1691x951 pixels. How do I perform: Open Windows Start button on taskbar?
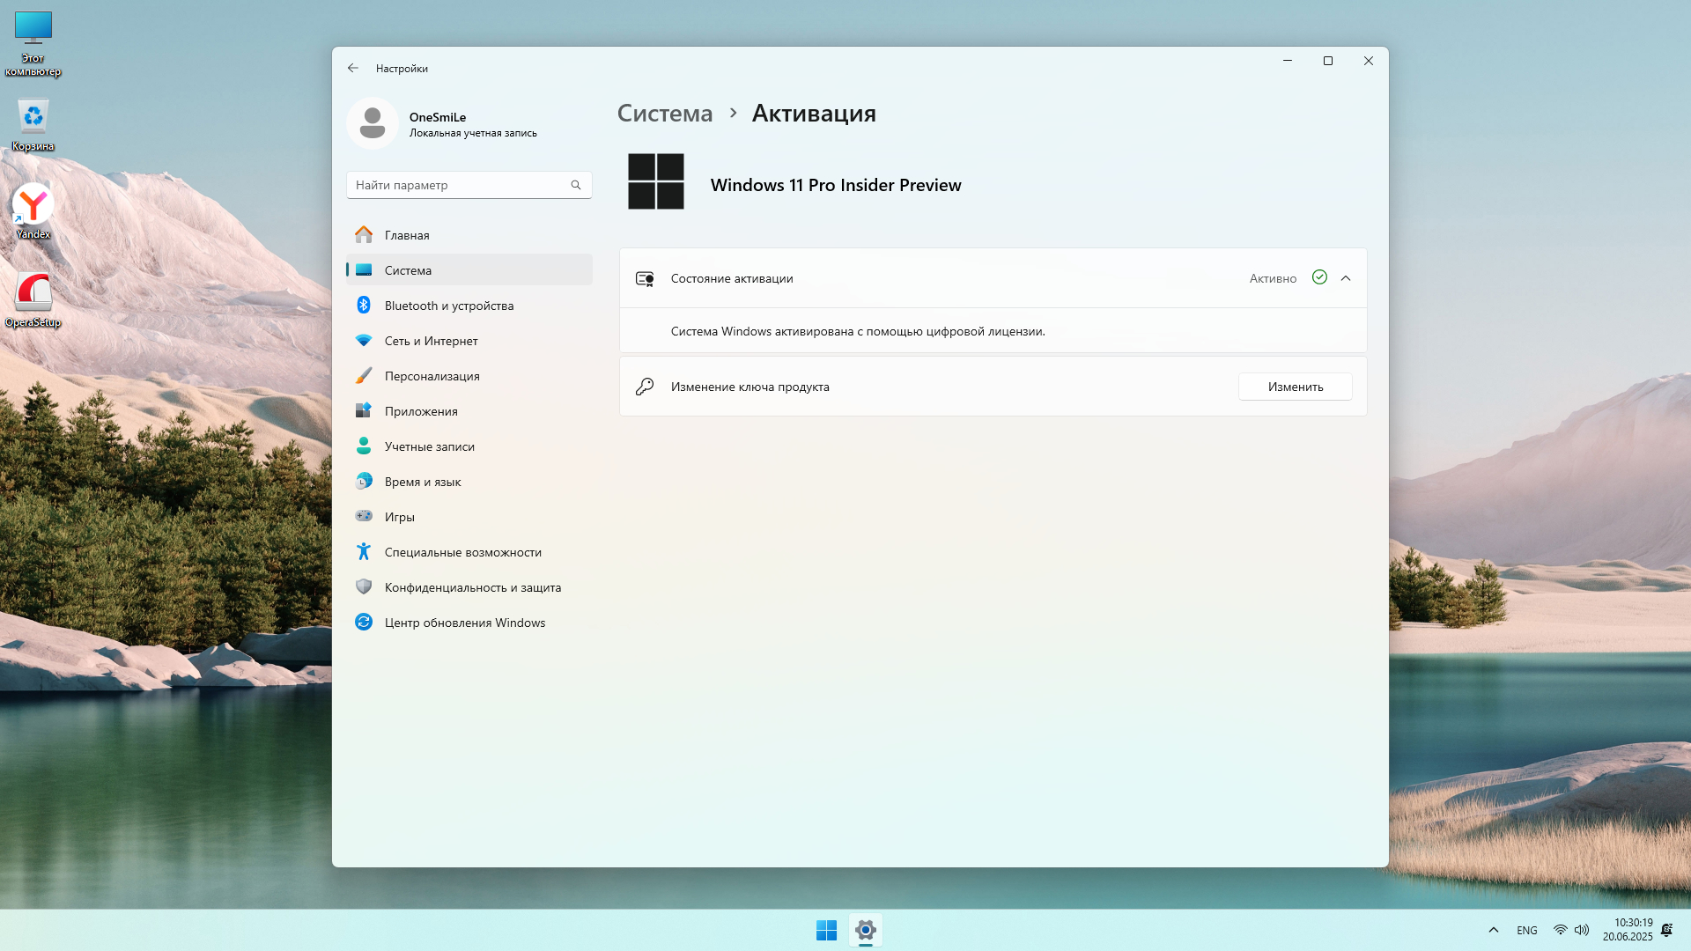point(826,930)
